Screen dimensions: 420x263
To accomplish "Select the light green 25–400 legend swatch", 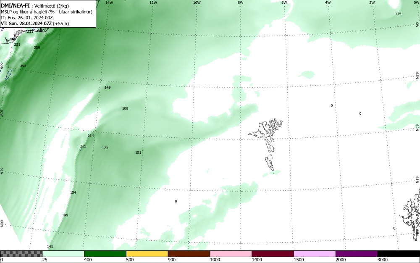I will (x=63, y=254).
